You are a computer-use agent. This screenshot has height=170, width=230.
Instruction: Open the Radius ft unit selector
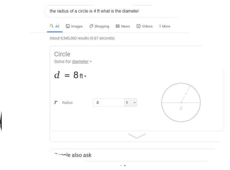tap(130, 102)
